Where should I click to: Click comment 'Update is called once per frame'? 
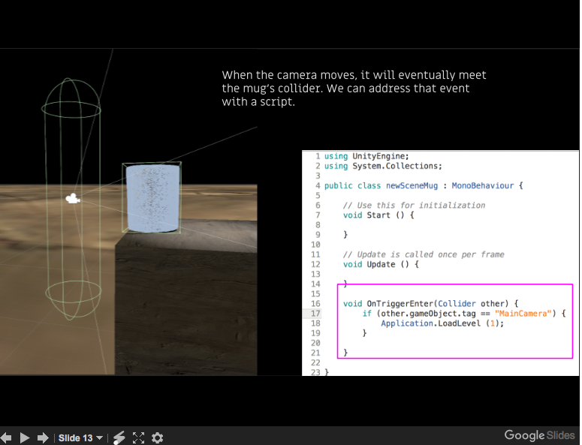point(424,254)
